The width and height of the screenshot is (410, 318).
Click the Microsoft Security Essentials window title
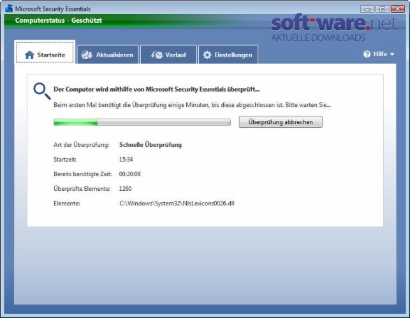pyautogui.click(x=53, y=9)
